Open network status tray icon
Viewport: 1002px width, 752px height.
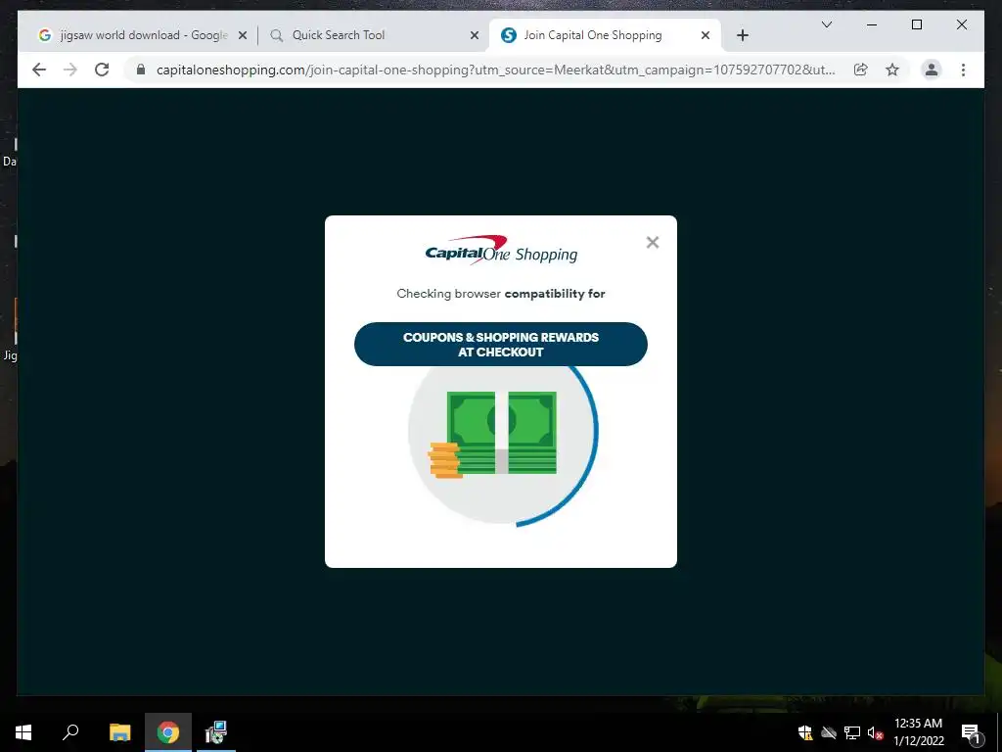pos(852,732)
